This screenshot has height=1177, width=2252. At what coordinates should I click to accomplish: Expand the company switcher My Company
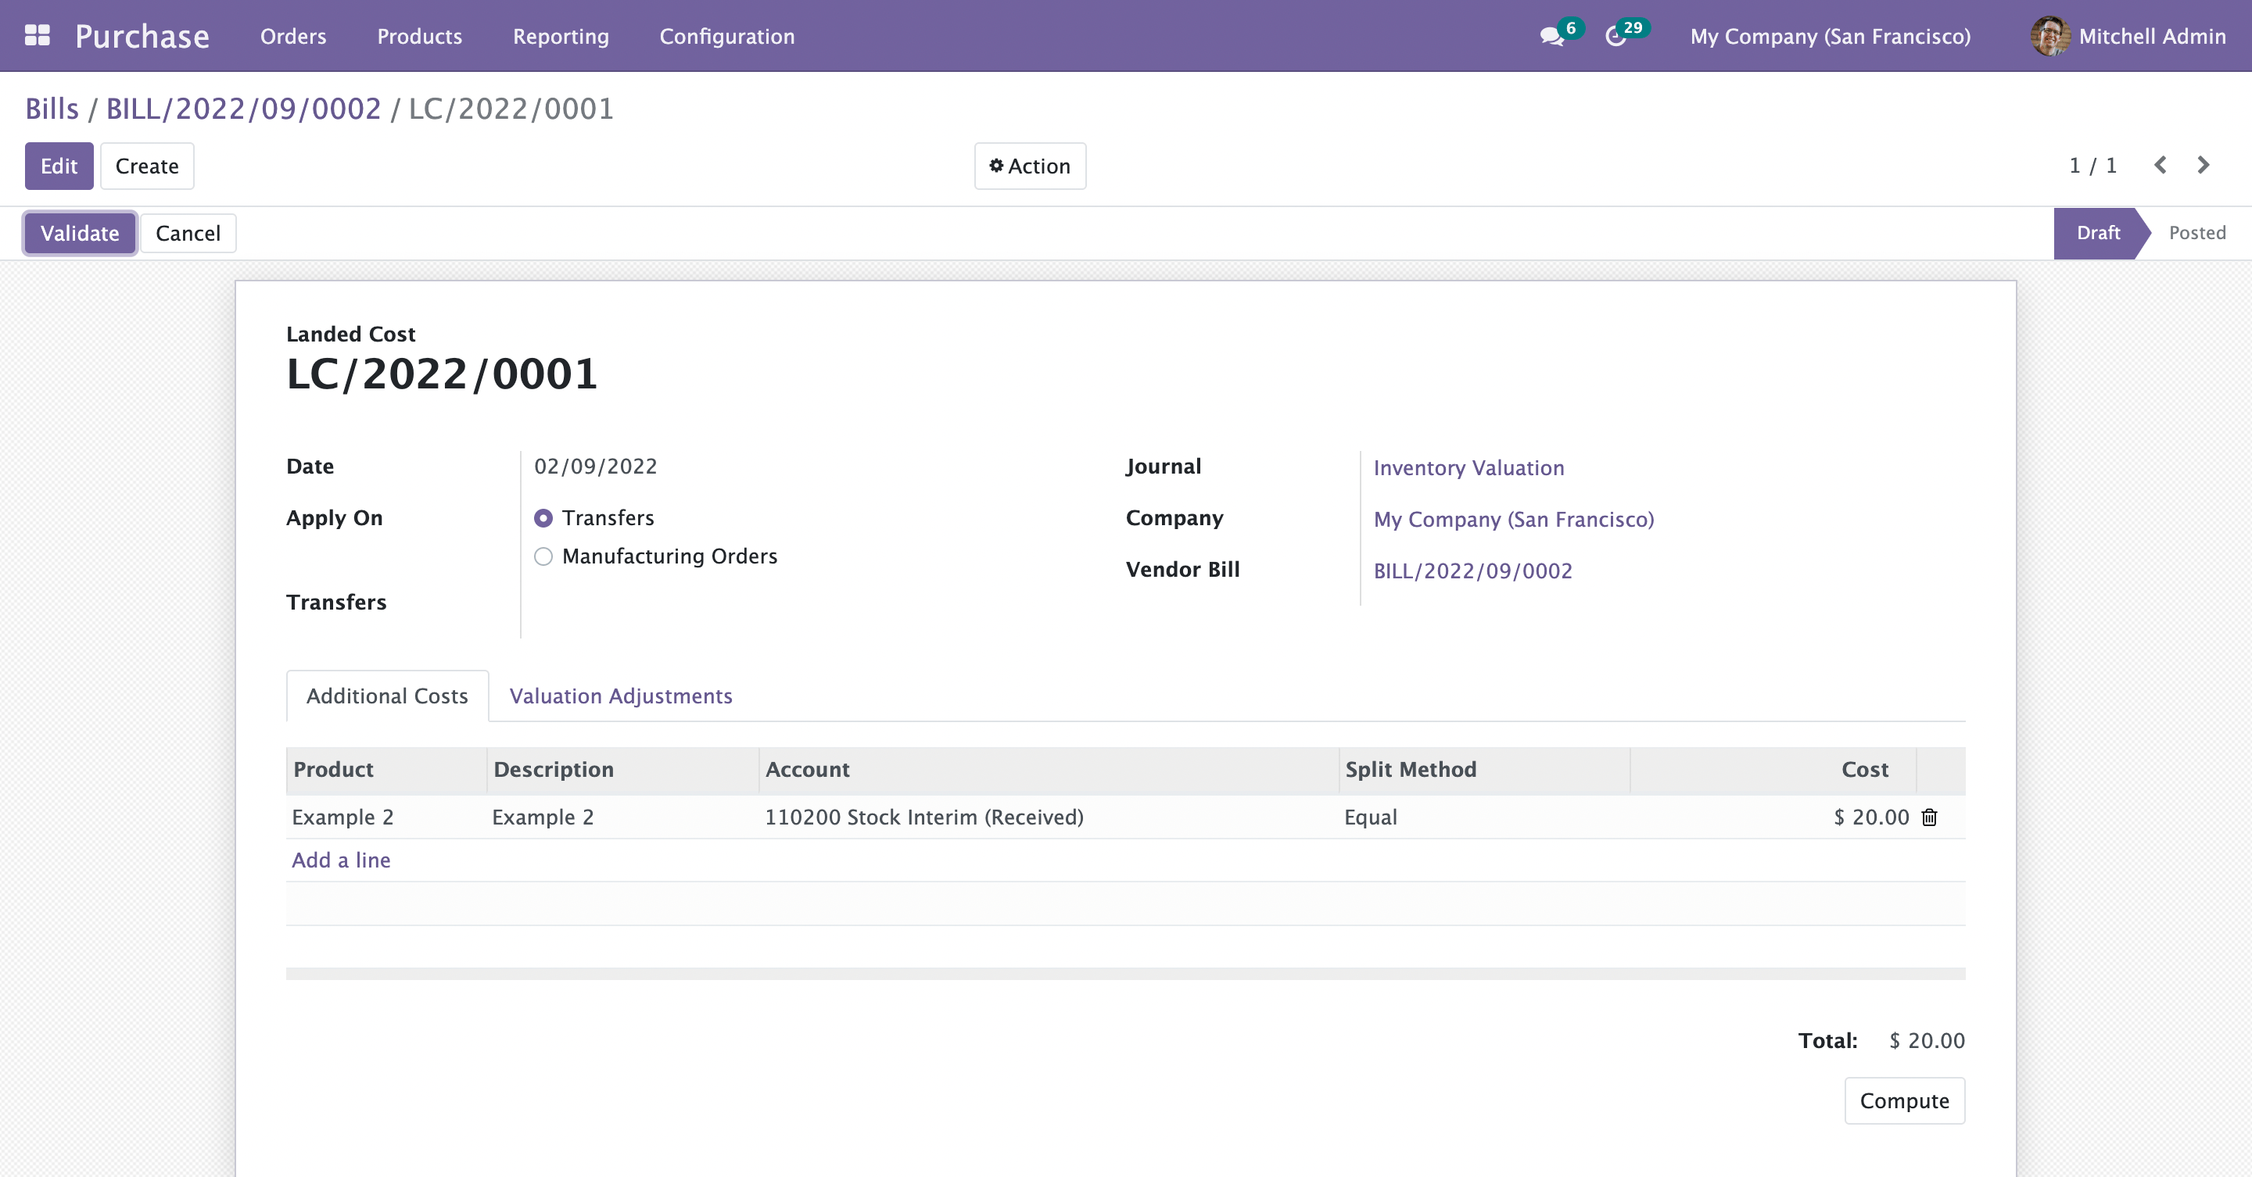point(1830,36)
